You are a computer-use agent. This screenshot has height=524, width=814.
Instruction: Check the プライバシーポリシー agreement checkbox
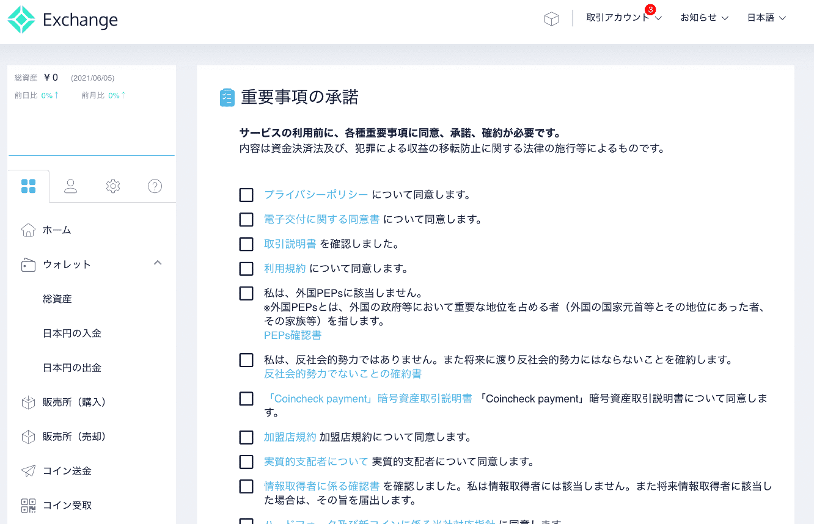[246, 195]
